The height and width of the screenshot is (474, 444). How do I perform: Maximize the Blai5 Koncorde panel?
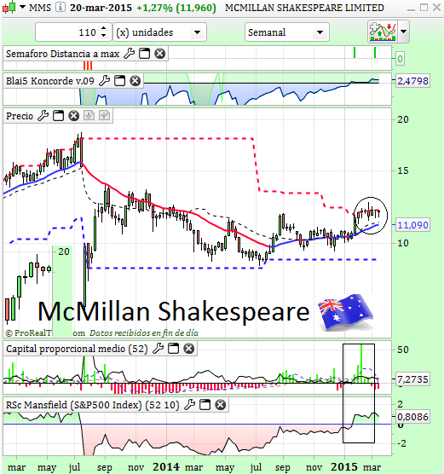(119, 81)
